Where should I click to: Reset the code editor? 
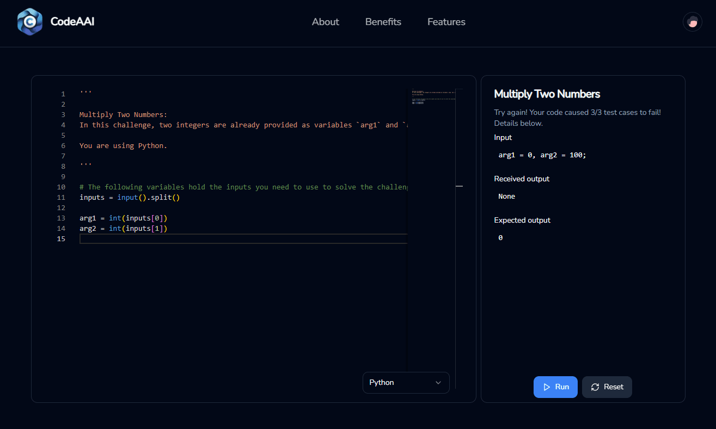[x=607, y=387]
